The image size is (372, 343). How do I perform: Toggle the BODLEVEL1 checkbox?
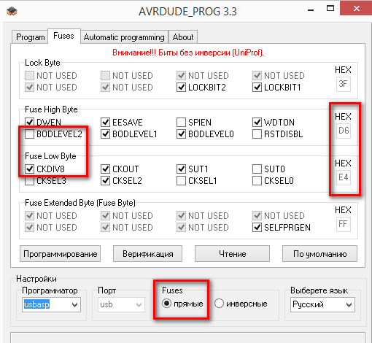[x=105, y=134]
